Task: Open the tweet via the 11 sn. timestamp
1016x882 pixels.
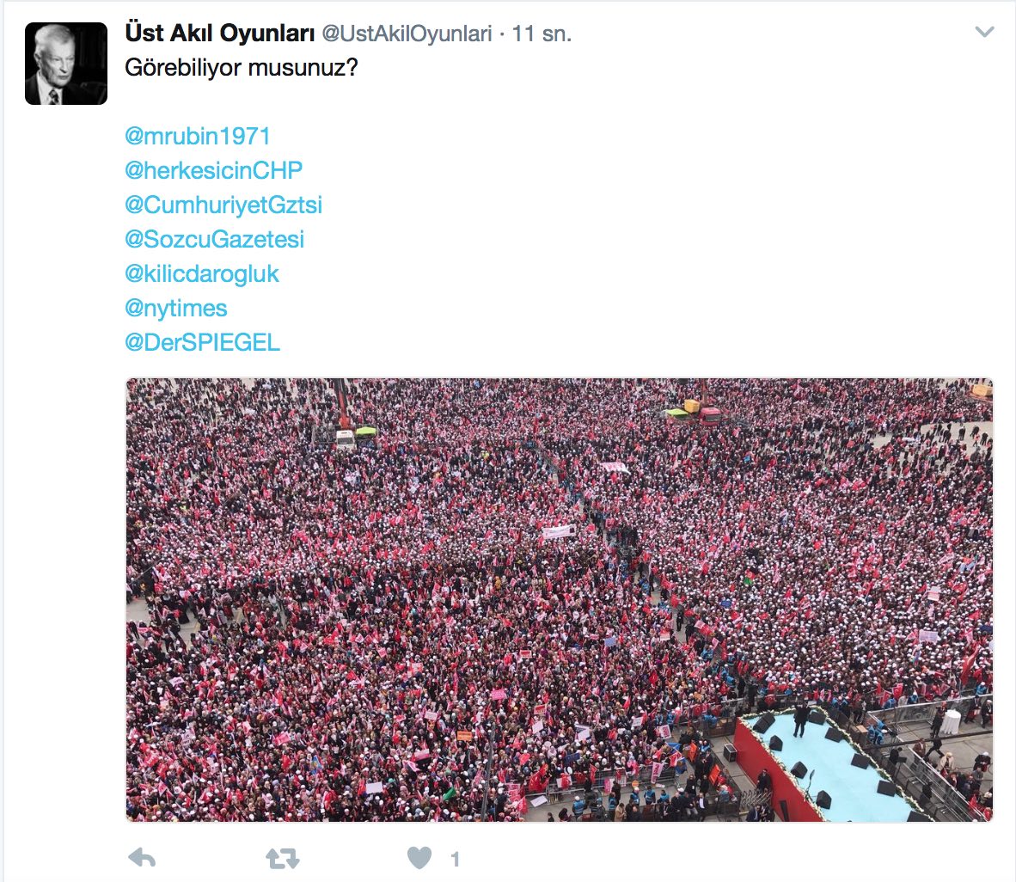Action: pyautogui.click(x=542, y=34)
